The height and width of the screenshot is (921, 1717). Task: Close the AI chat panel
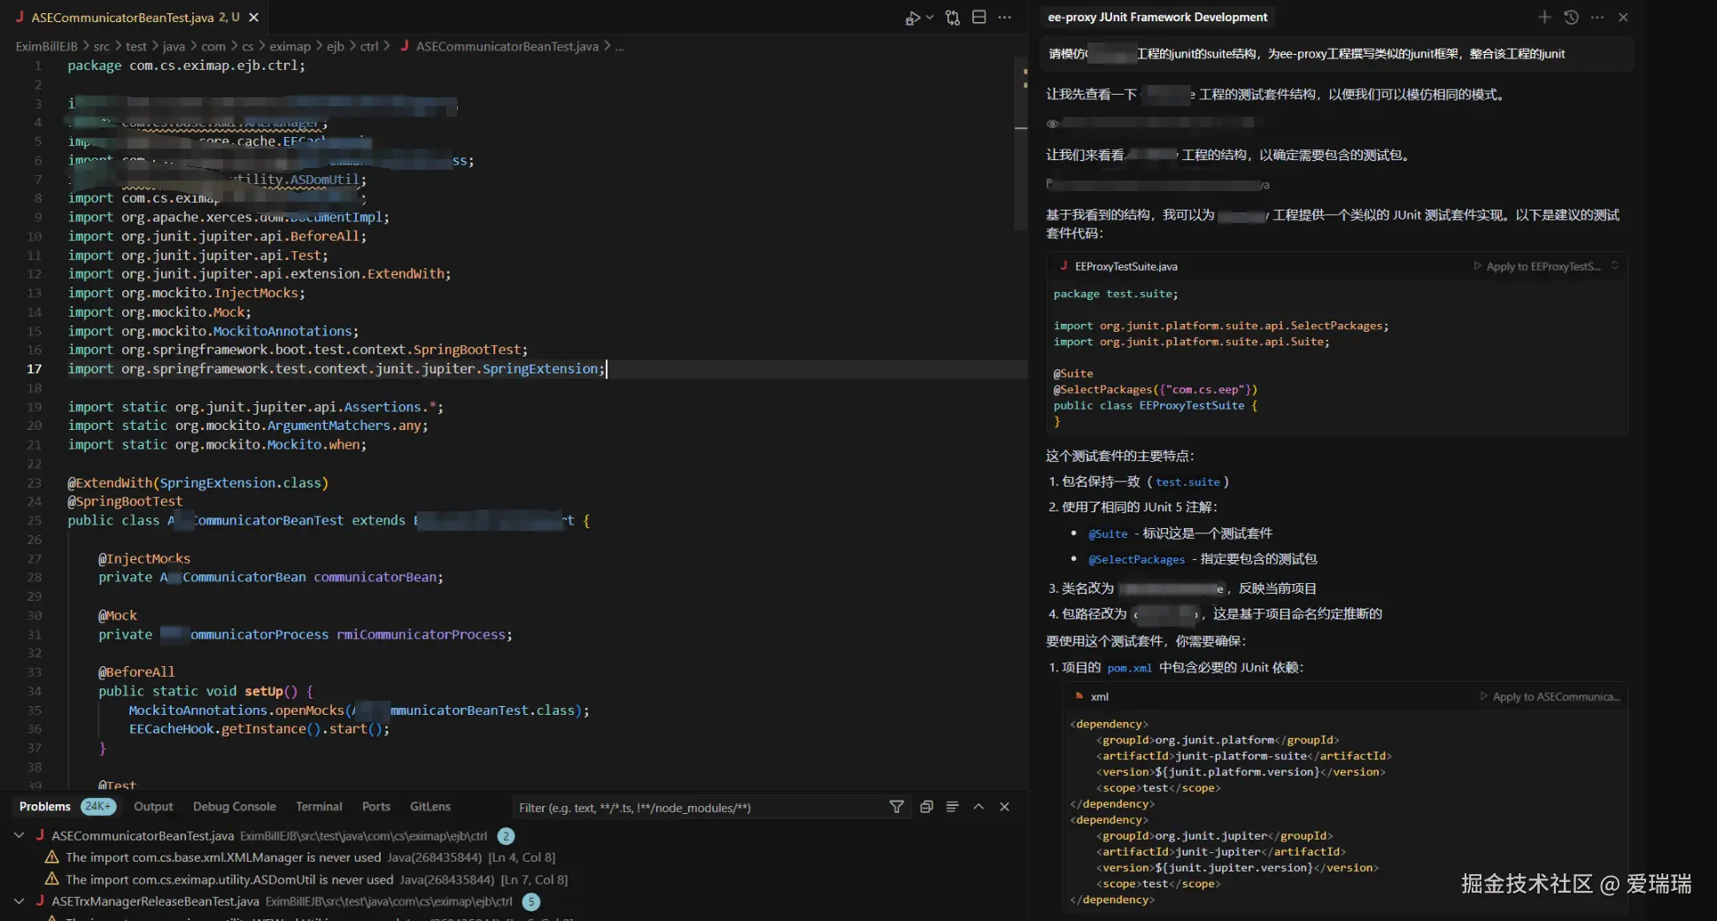click(1623, 17)
